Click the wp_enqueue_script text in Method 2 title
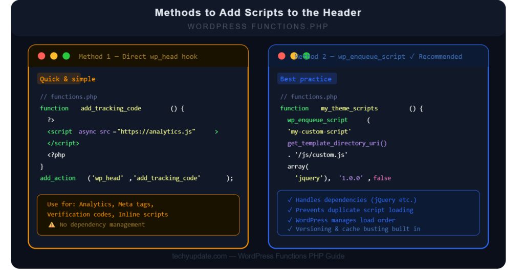This screenshot has width=524, height=276. (x=372, y=56)
